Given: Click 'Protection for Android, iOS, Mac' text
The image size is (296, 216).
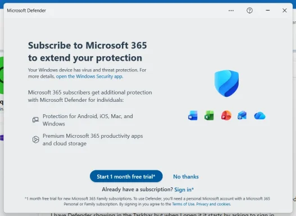Looking at the screenshot, I should pyautogui.click(x=88, y=120).
